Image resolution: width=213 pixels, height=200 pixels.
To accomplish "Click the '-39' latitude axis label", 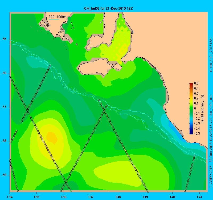I will tap(4, 175).
